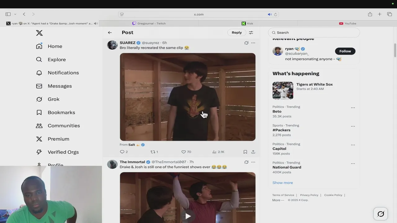The image size is (397, 223).
Task: Open trending topic National Guard
Action: [287, 167]
